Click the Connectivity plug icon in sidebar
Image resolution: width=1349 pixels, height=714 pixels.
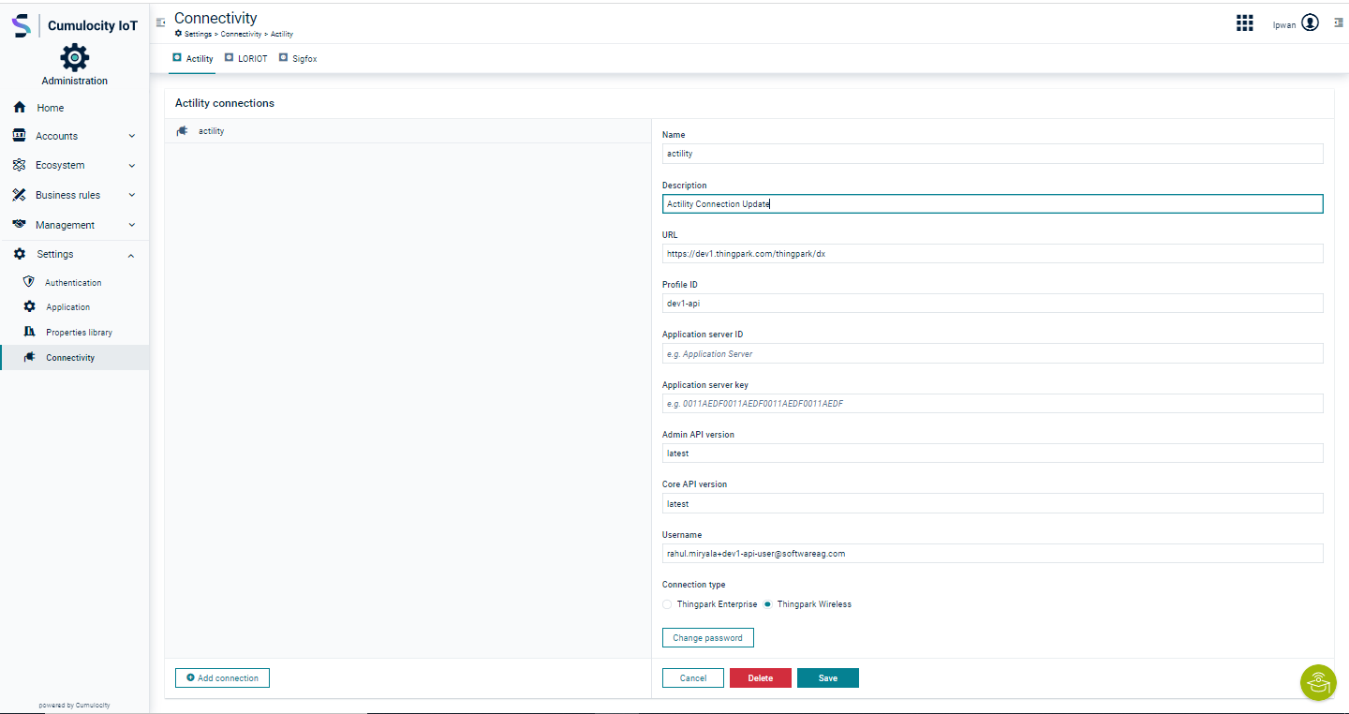click(29, 357)
